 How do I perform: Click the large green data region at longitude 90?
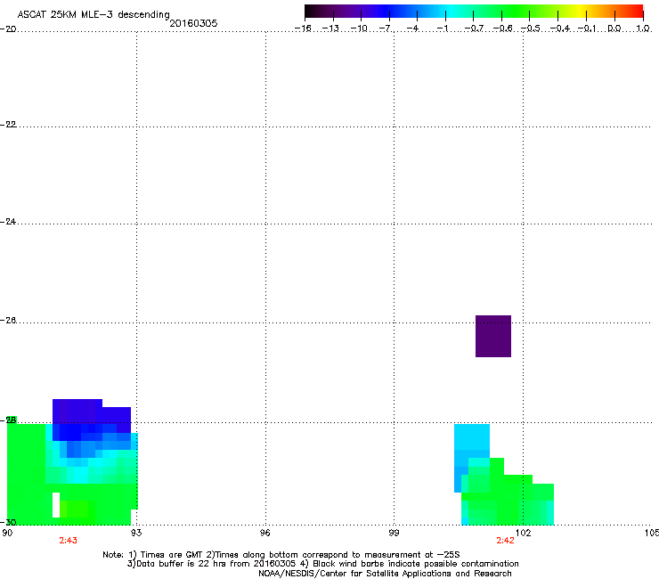(x=26, y=474)
